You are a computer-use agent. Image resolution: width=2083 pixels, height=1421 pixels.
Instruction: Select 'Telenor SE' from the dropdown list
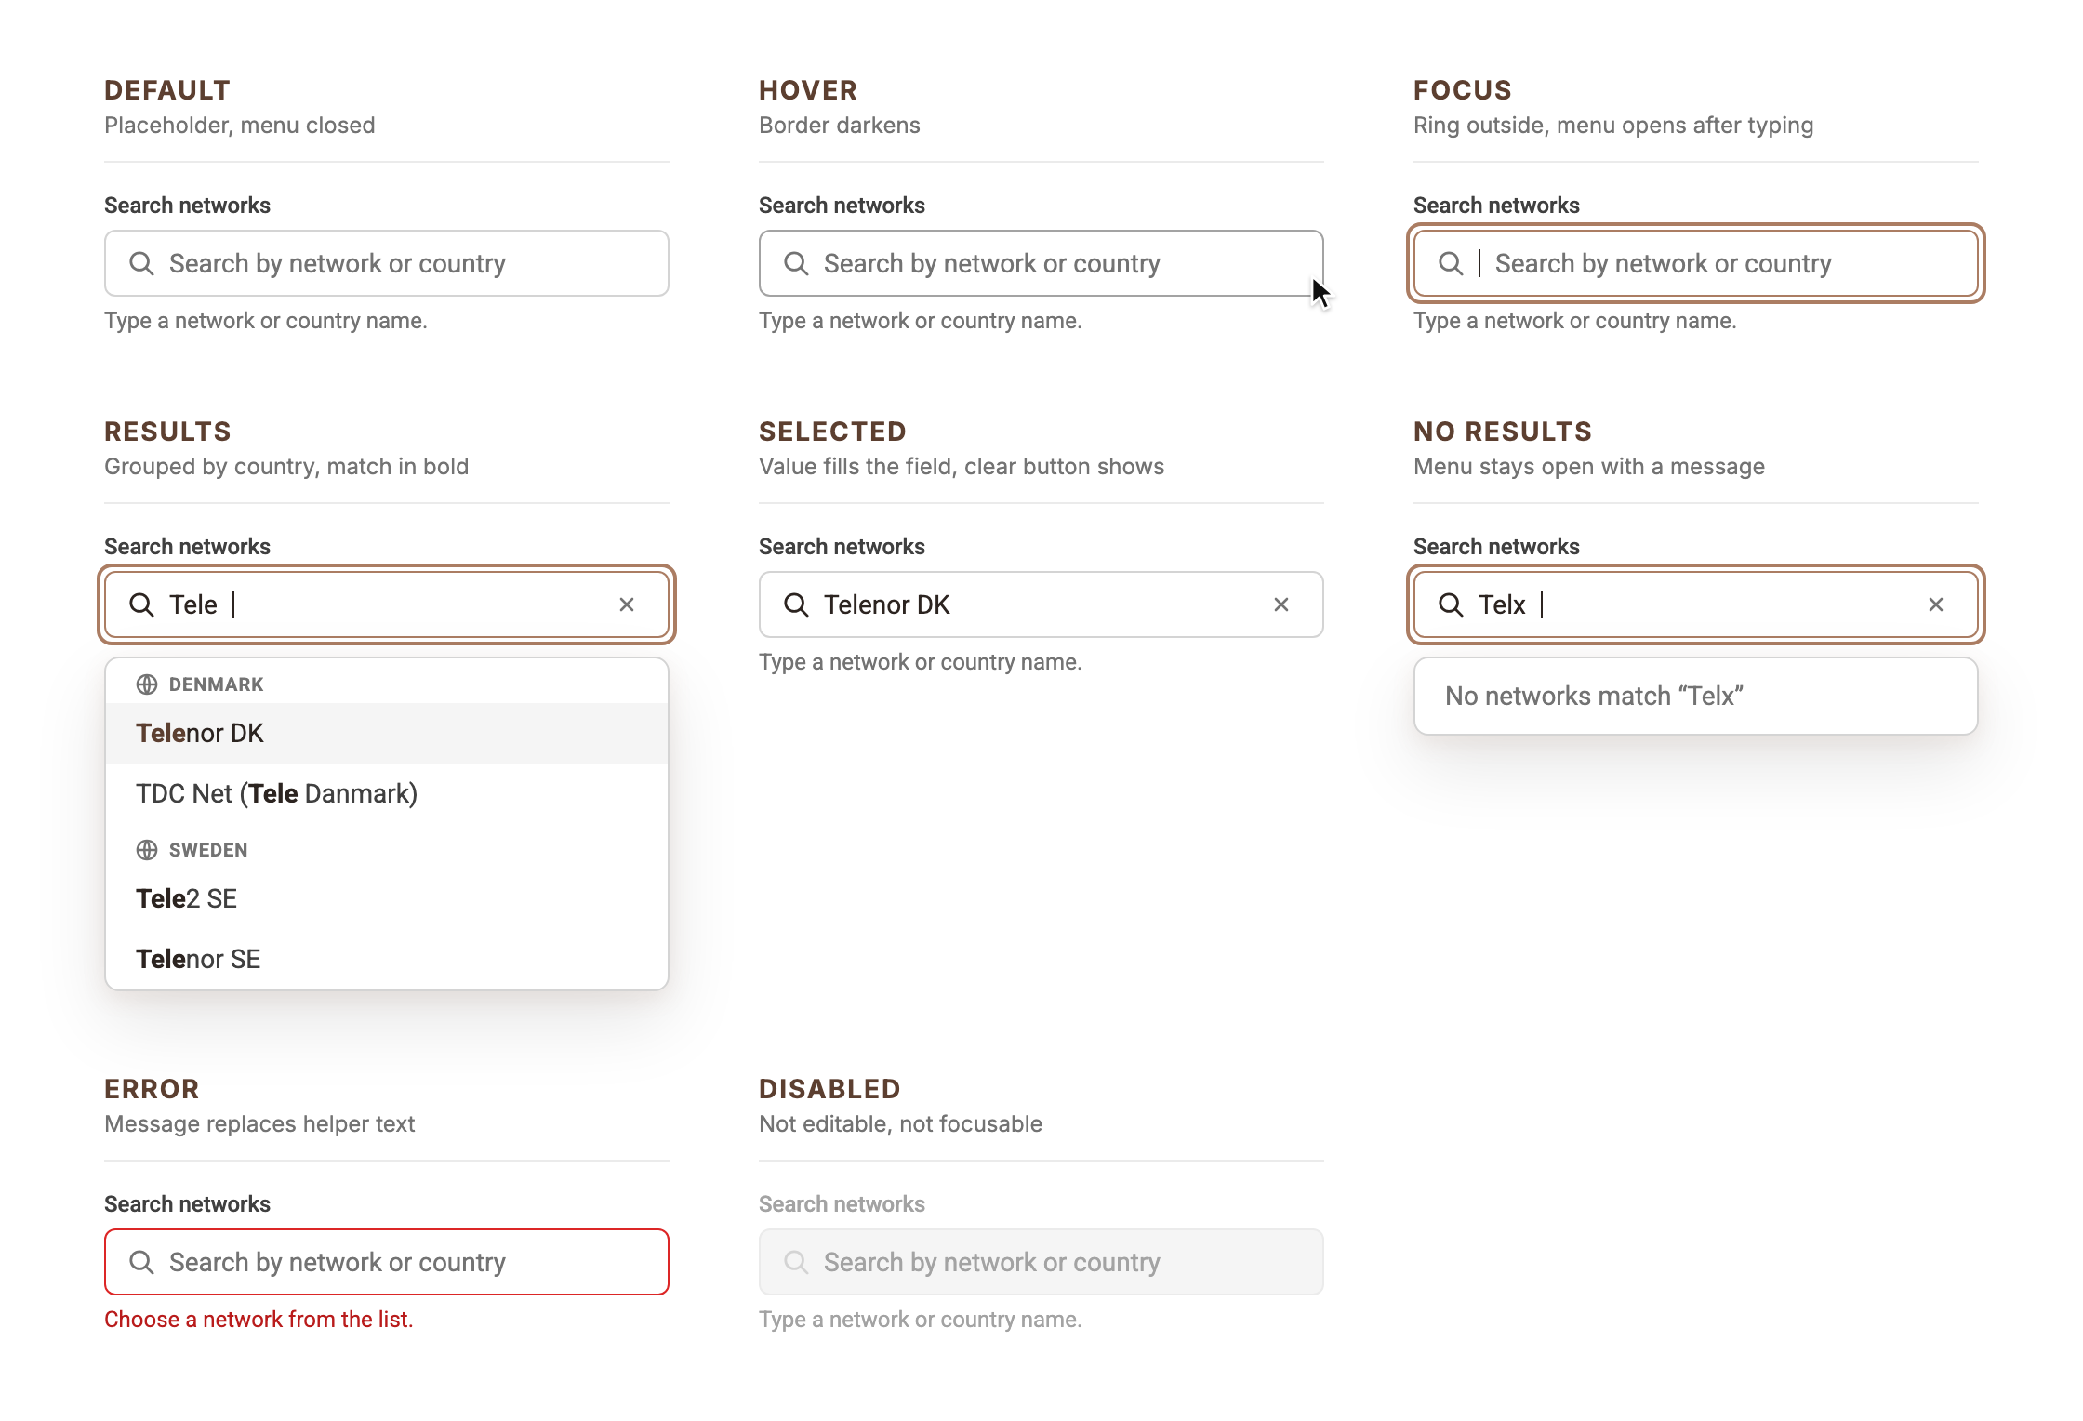click(x=387, y=959)
